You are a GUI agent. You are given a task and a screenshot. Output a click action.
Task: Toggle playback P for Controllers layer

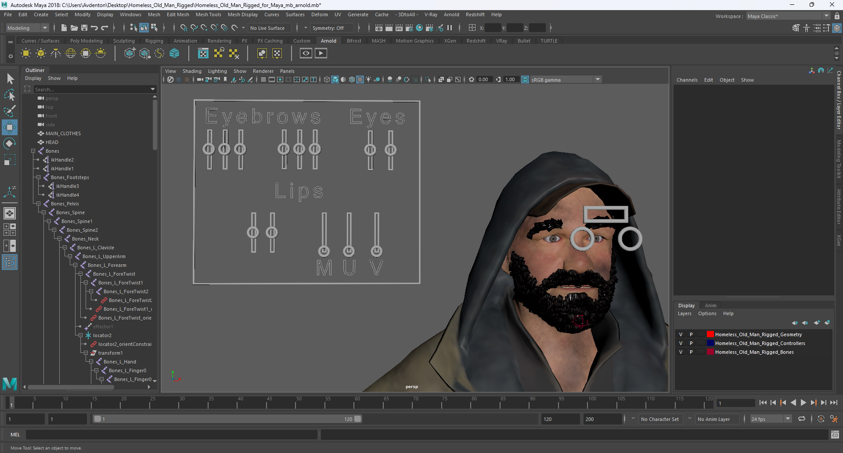tap(691, 343)
